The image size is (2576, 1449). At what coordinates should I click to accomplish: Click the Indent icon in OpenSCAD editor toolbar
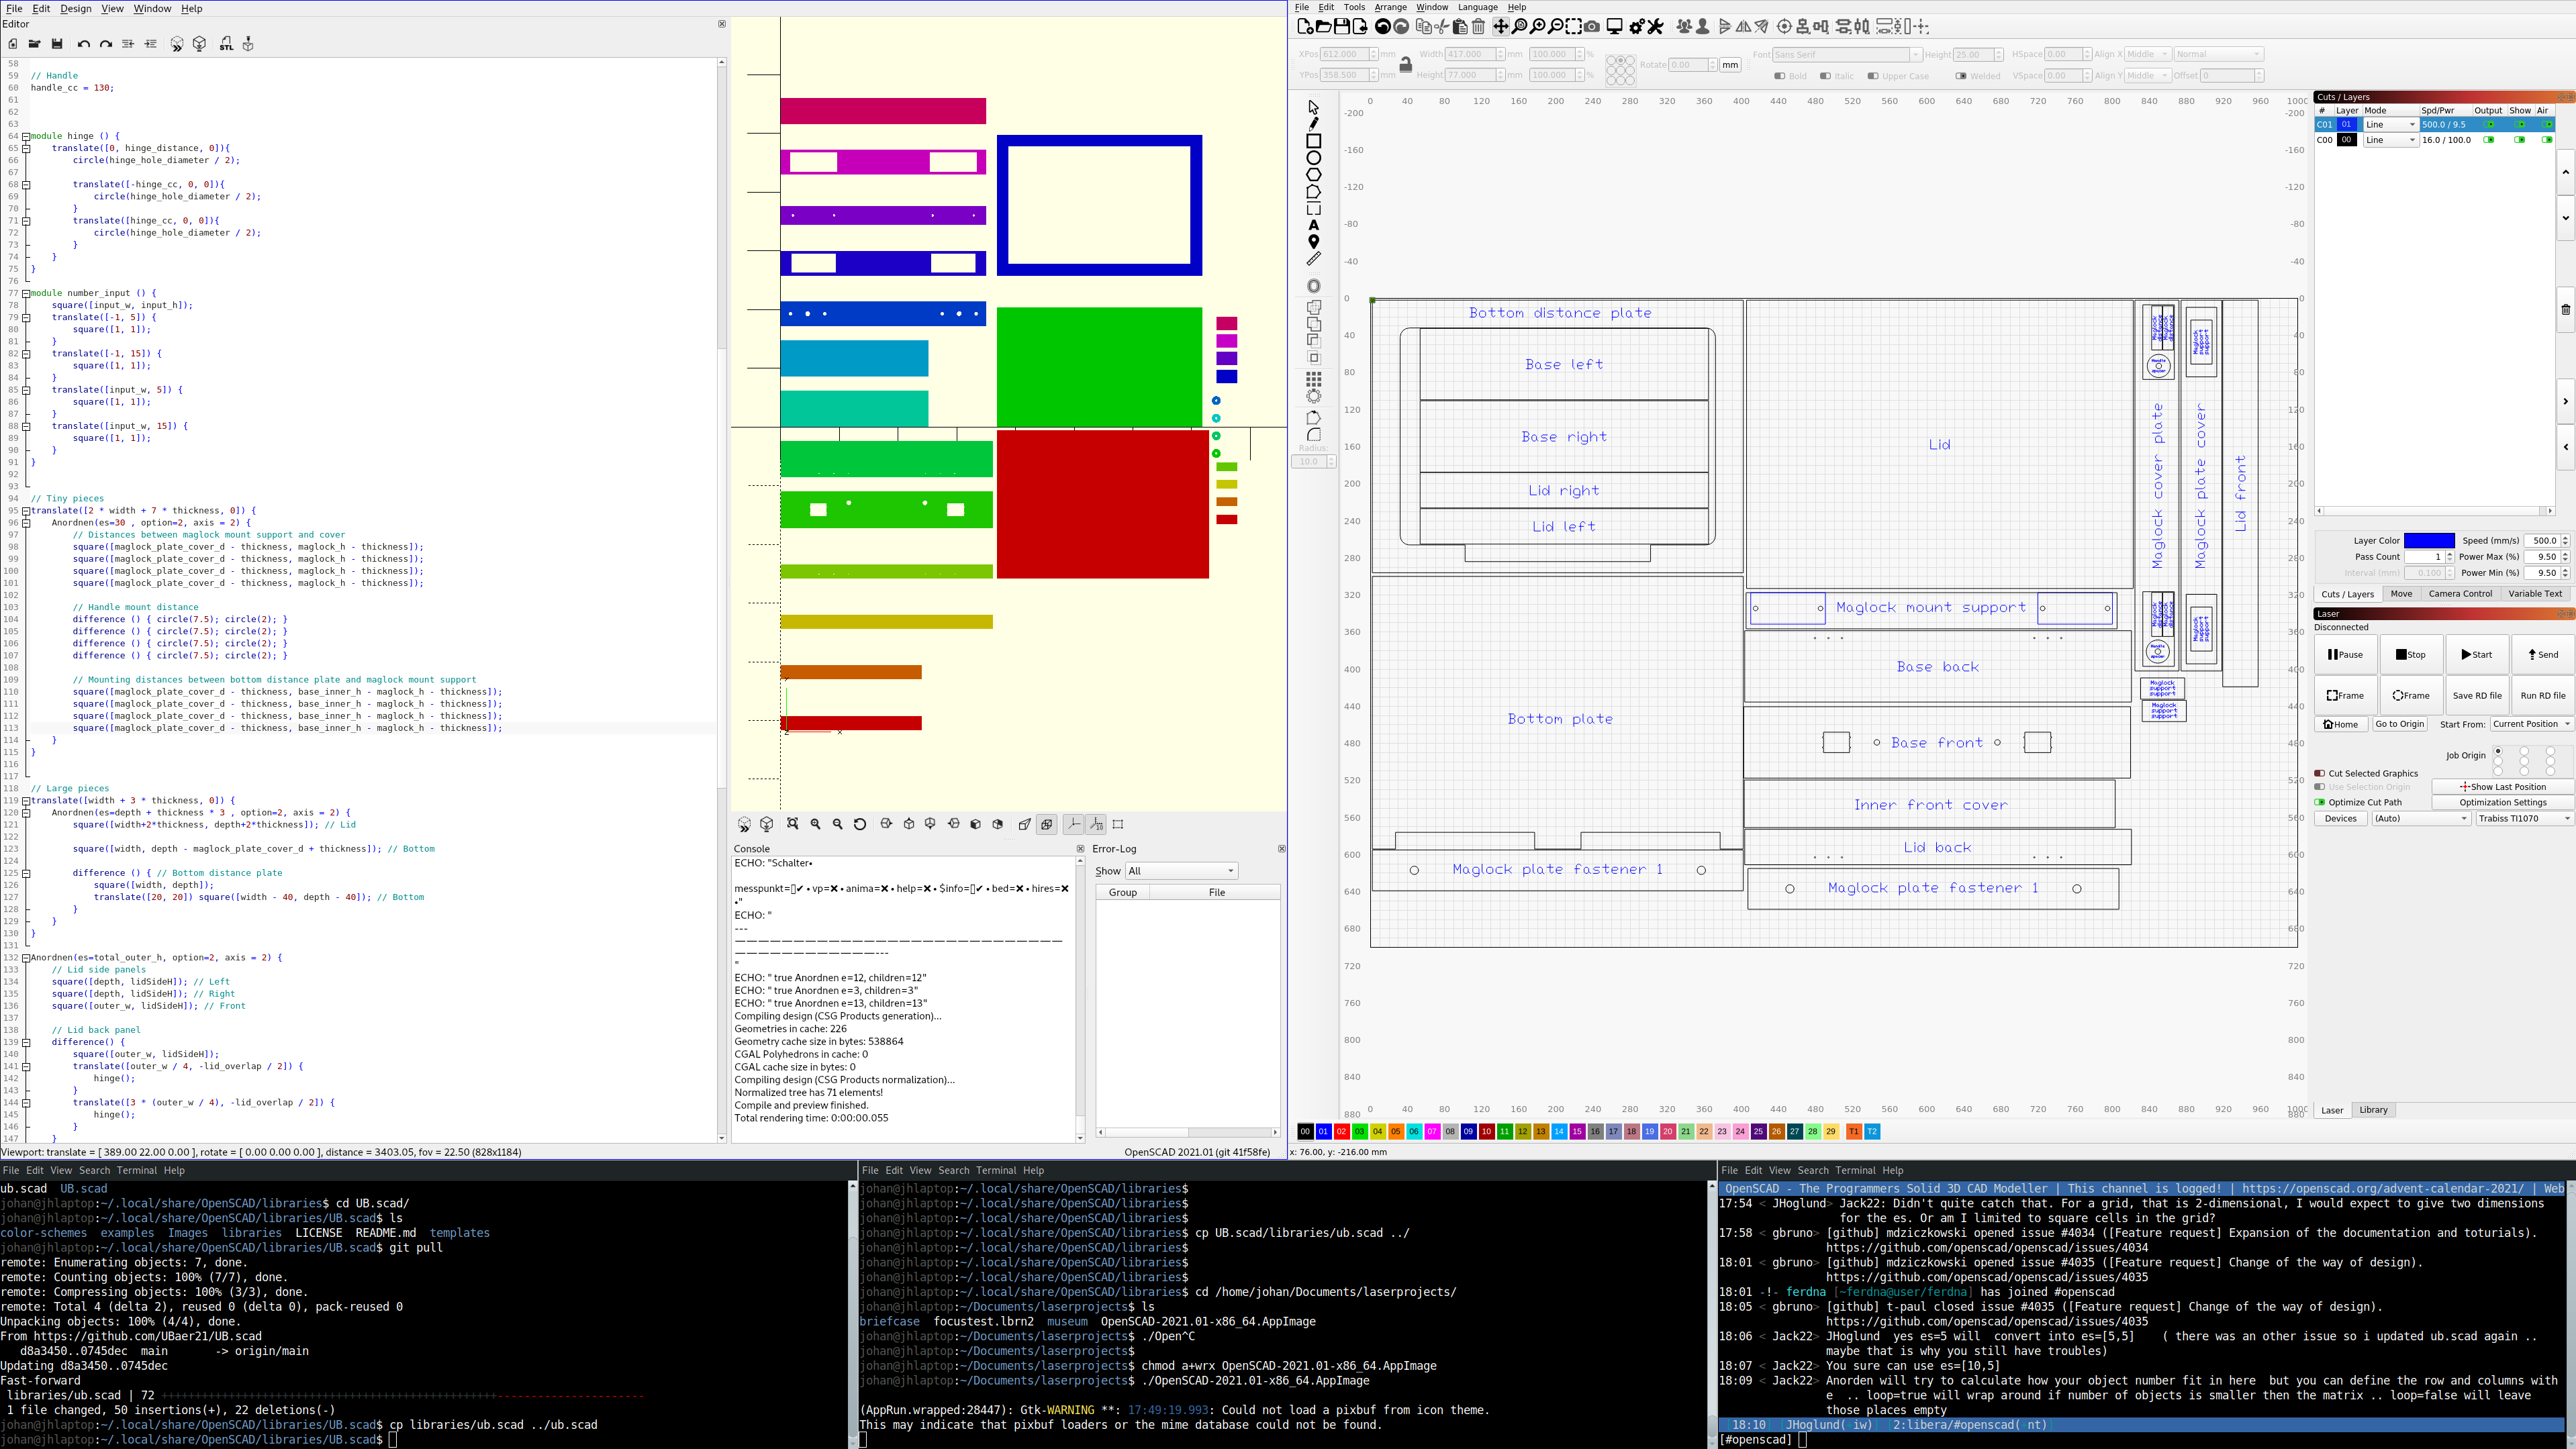pyautogui.click(x=151, y=44)
